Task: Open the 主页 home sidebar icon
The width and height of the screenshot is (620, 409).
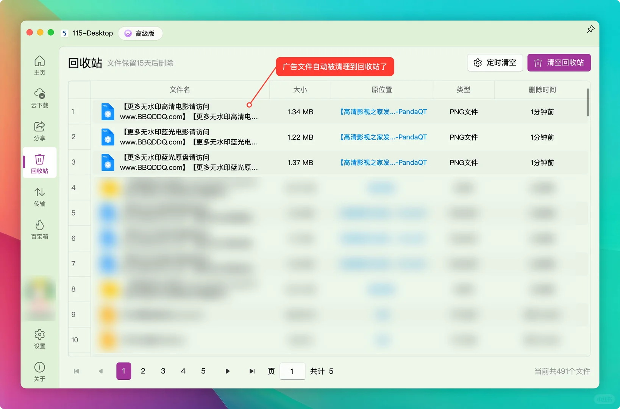Action: [x=39, y=65]
